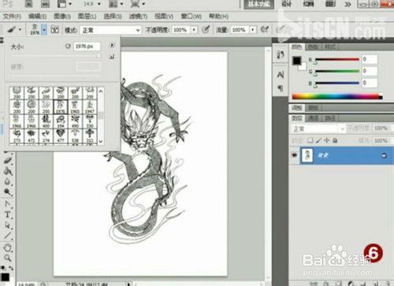Toggle lock all in the Layers panel
Viewport: 394px width, 286px height.
(x=335, y=140)
